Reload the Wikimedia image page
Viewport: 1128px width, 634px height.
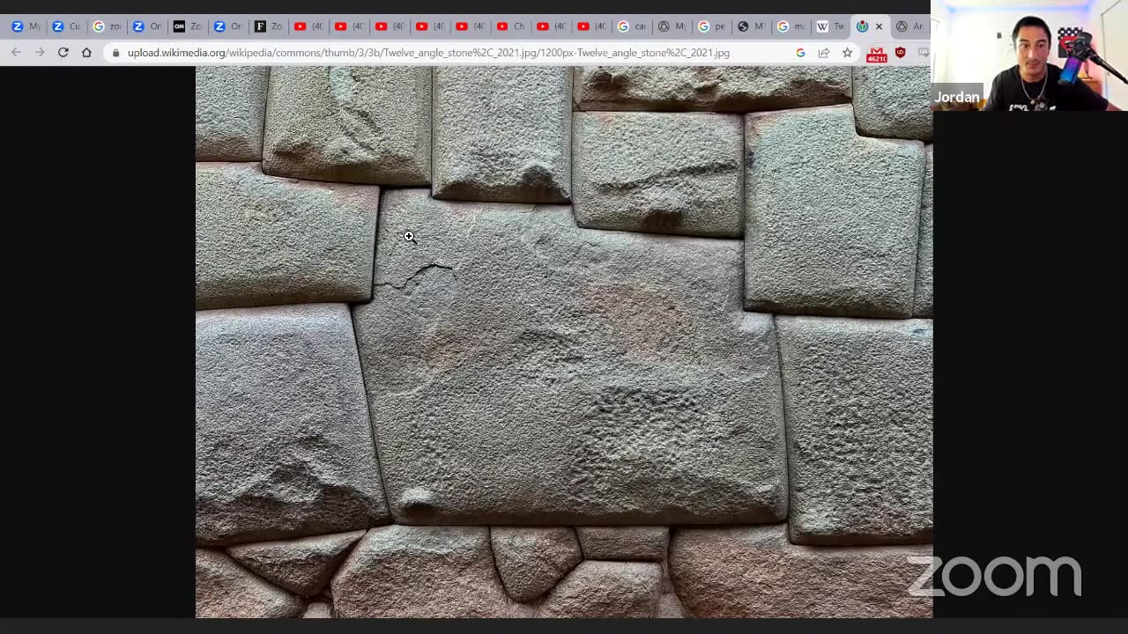click(63, 53)
